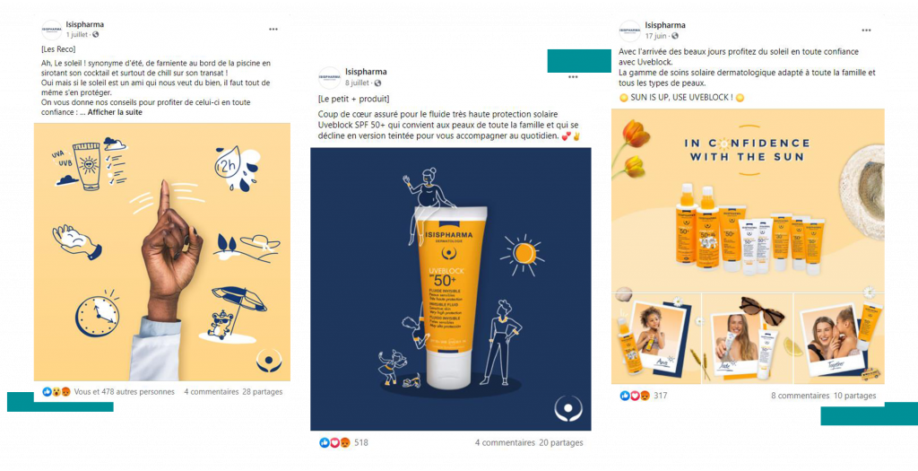
Task: Open options menu on 1 juillet post
Action: point(273,30)
